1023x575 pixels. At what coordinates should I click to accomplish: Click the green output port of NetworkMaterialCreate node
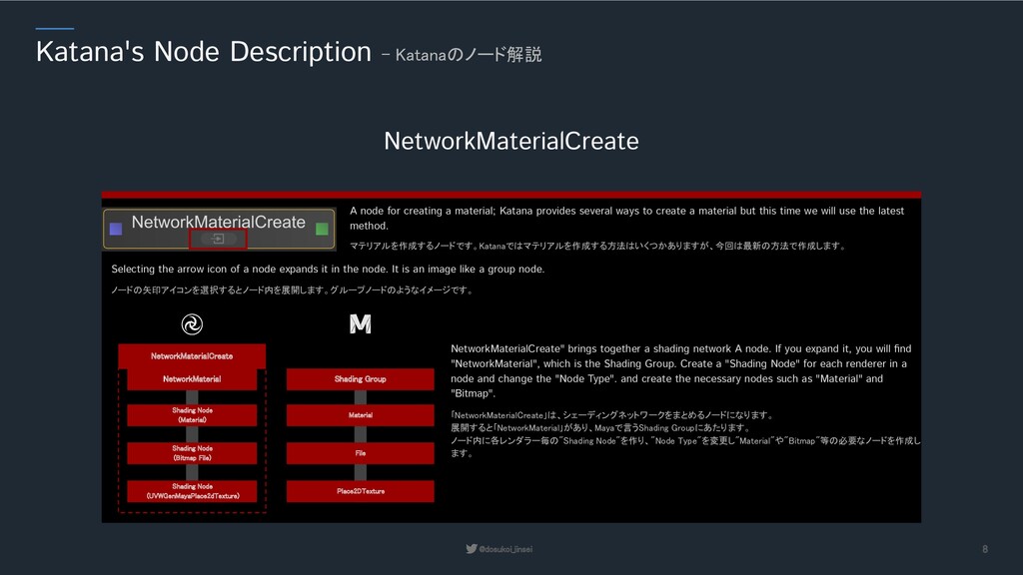(322, 229)
